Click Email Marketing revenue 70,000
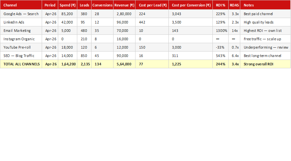Image resolution: width=291 pixels, height=161 pixels. [124, 31]
